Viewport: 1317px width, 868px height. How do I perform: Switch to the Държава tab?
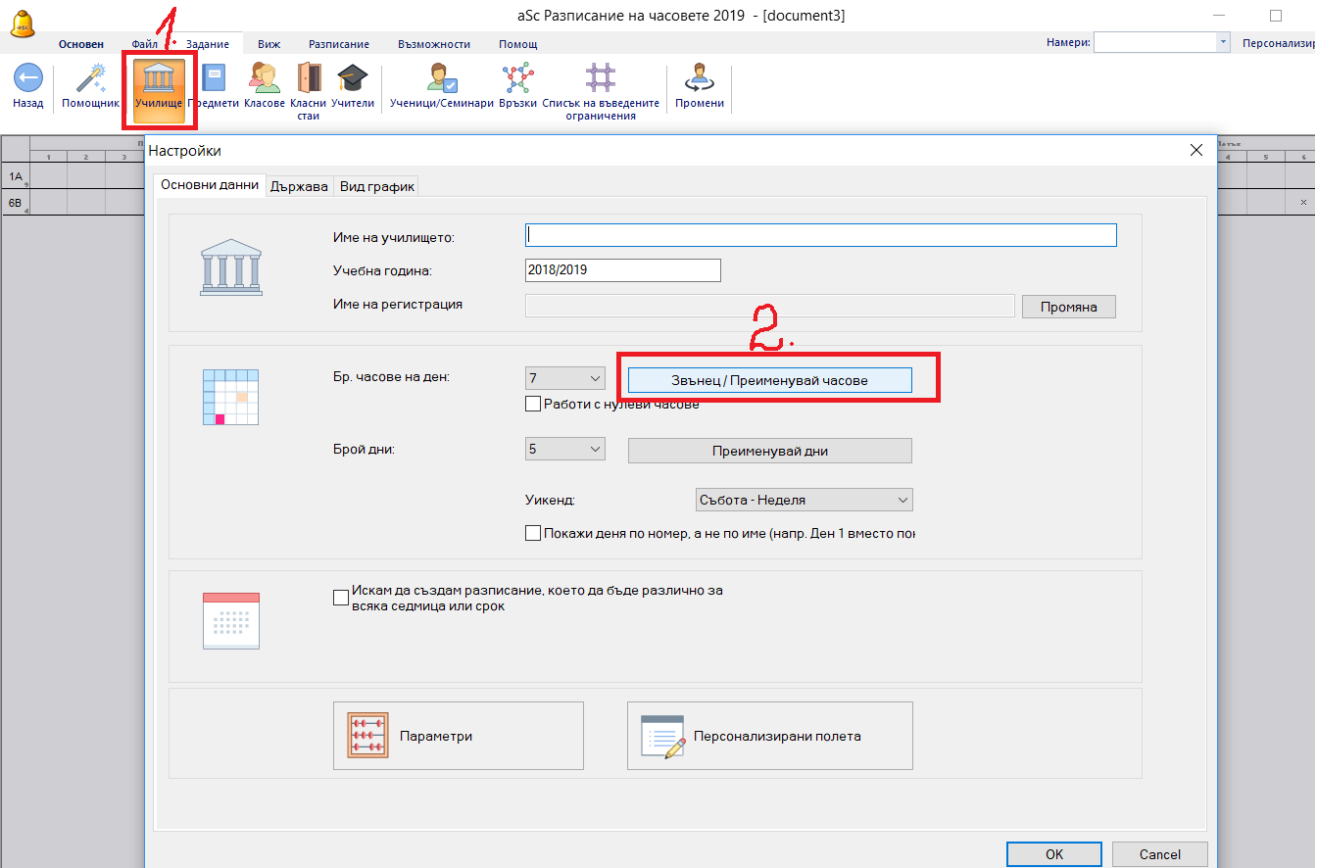(299, 186)
